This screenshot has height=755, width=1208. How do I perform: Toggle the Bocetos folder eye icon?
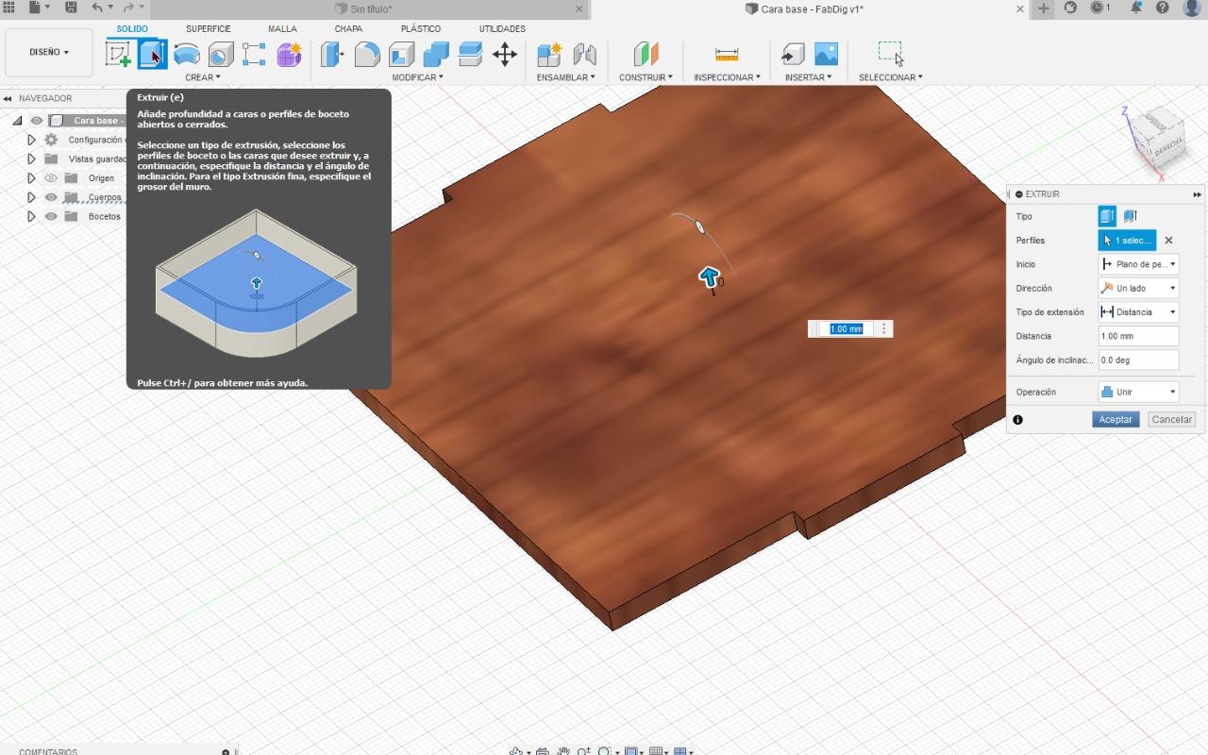[x=51, y=216]
